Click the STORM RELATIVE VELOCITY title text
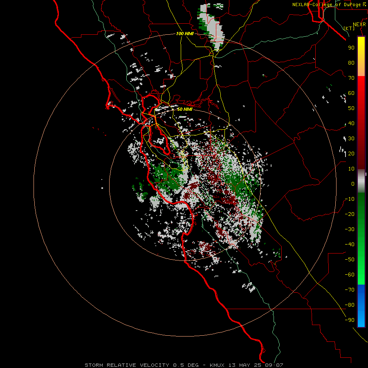The image size is (368, 368). tap(127, 365)
